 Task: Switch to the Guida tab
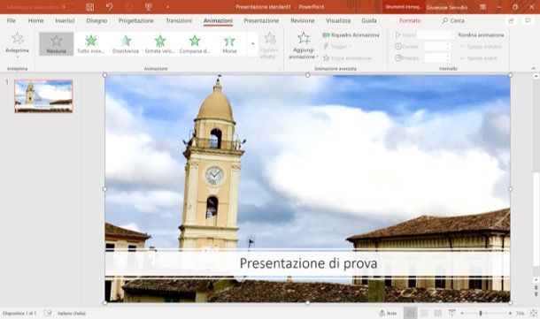(369, 20)
